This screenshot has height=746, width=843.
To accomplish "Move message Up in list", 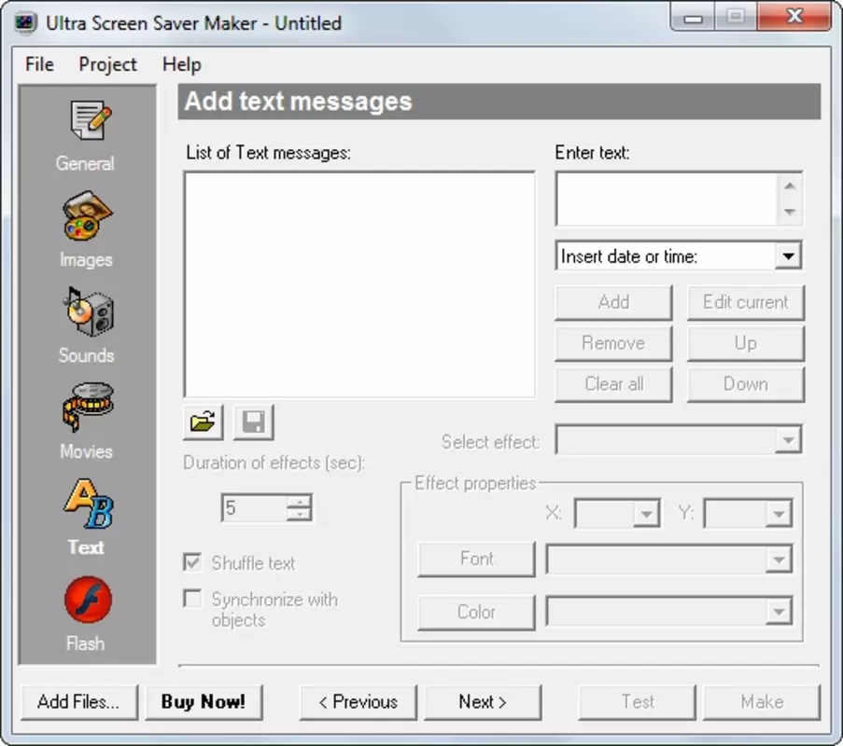I will 746,343.
